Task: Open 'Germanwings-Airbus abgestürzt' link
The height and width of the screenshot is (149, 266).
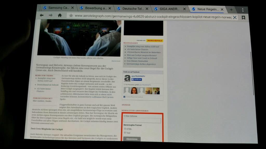Action: tap(141, 64)
